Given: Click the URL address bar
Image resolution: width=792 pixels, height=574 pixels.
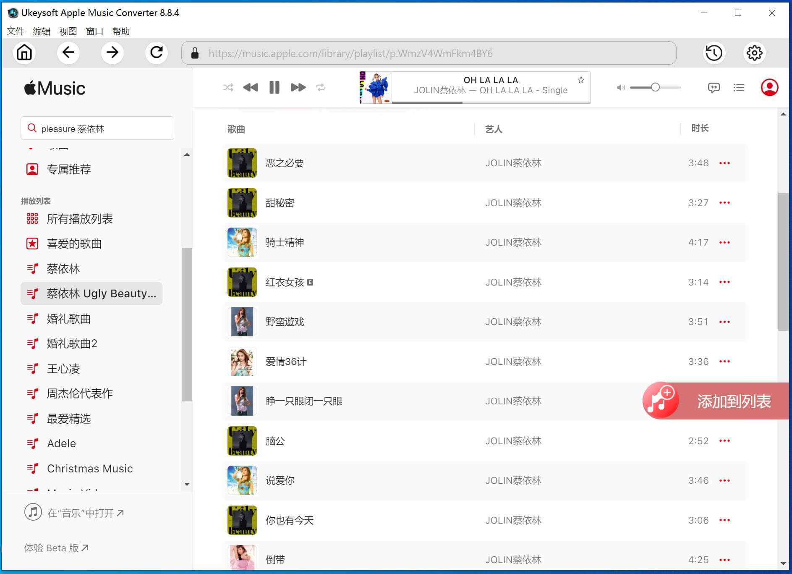Looking at the screenshot, I should 429,53.
